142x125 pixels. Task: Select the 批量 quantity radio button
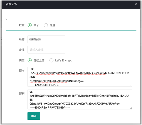[46, 25]
